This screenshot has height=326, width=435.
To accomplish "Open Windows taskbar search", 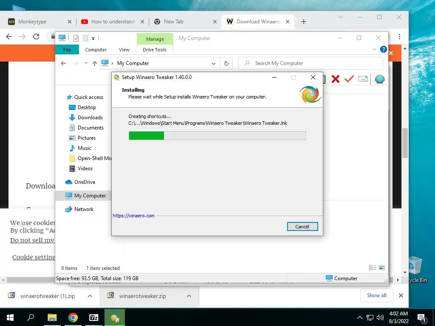I will click(31, 318).
